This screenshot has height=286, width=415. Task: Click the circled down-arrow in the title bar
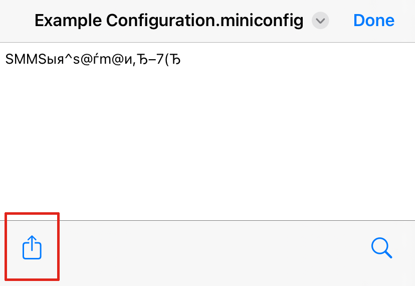pos(320,21)
